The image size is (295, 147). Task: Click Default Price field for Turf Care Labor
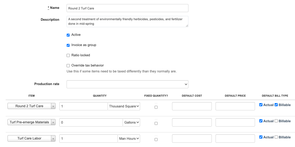[x=235, y=139]
